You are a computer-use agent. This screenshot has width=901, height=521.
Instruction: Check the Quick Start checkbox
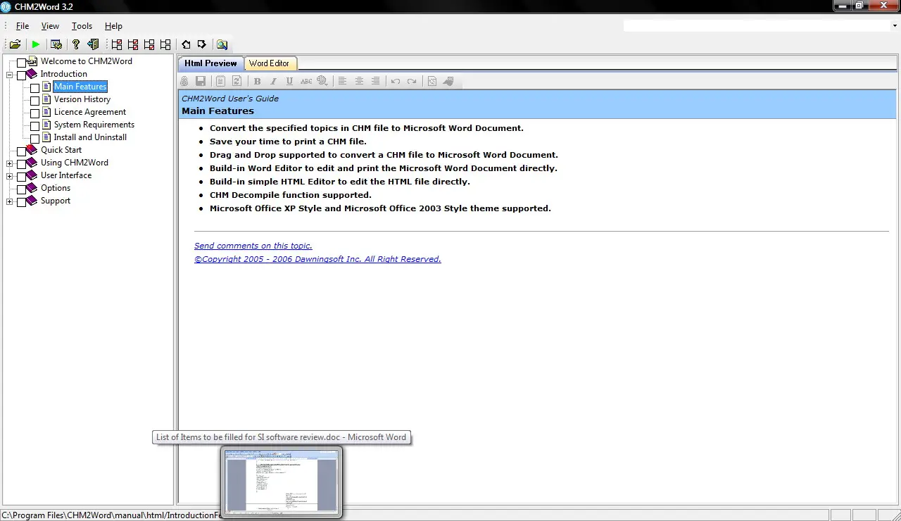coord(21,151)
